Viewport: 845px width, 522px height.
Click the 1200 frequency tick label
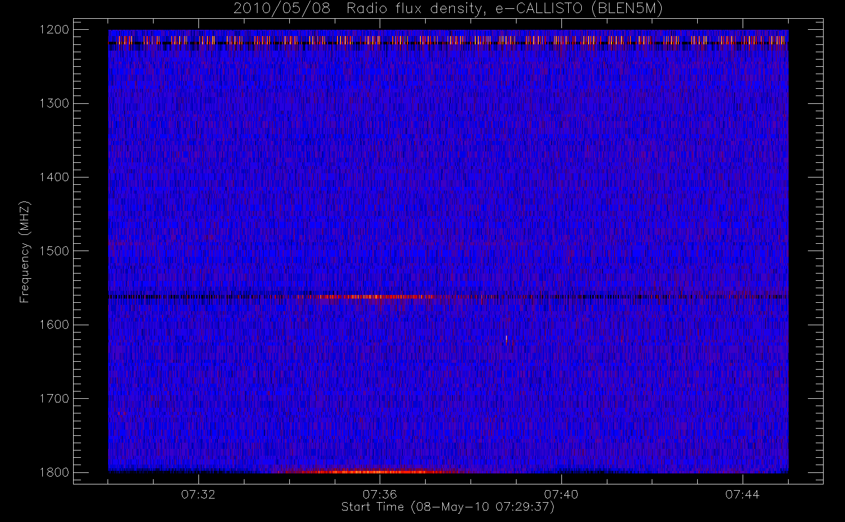click(x=54, y=30)
